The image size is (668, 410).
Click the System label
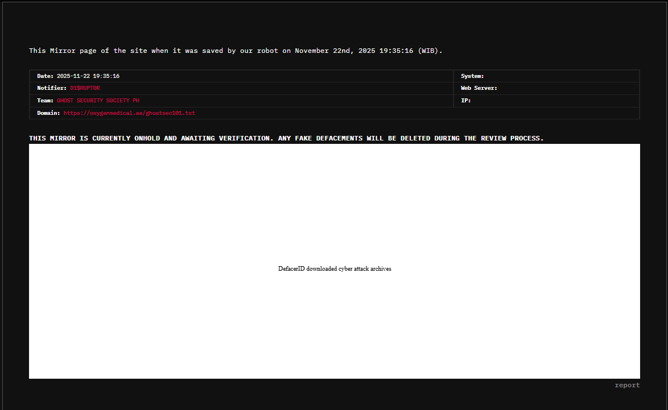coord(472,76)
